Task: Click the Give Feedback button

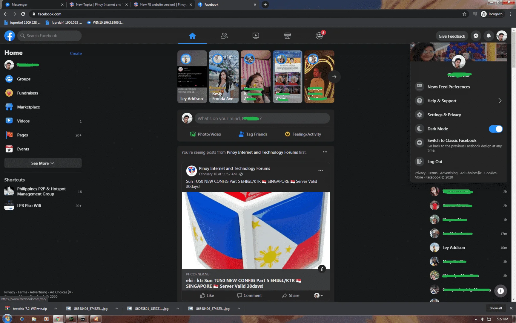Action: point(452,36)
